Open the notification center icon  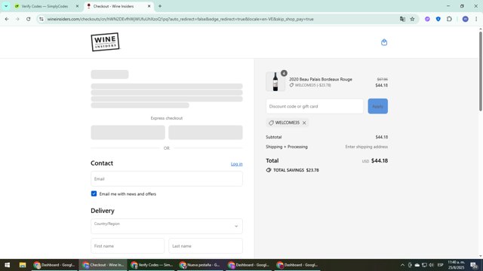coord(474,265)
